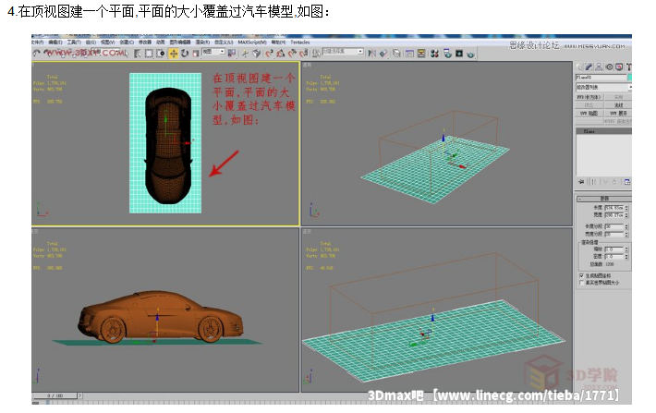The image size is (656, 413).
Task: Toggle the 生成贴图坐标 checkbox
Action: pyautogui.click(x=581, y=275)
